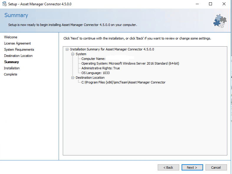Click the setup installer icon in title bar
This screenshot has width=232, height=174.
(4, 4)
